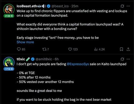Click the blue 1716 score badge
The width and height of the screenshot is (134, 104).
pyautogui.click(x=9, y=69)
